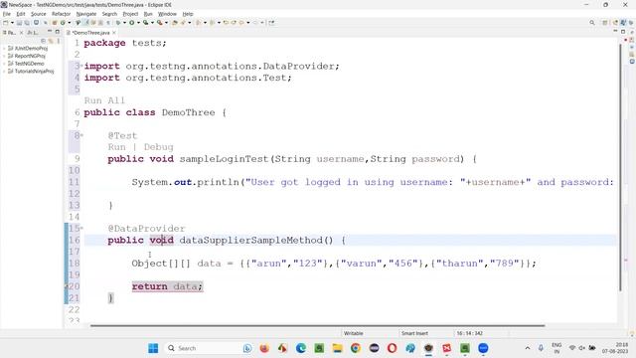Screen dimensions: 636x358
Task: Click the Save All toolbar icon
Action: coord(27,23)
